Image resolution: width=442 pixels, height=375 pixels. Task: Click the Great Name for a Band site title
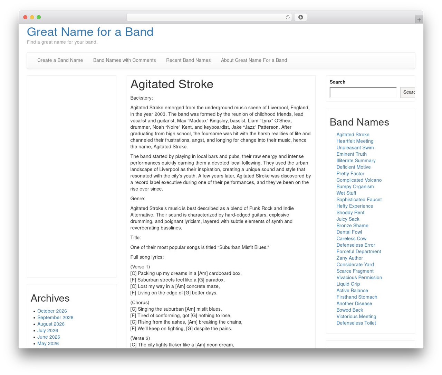[90, 32]
